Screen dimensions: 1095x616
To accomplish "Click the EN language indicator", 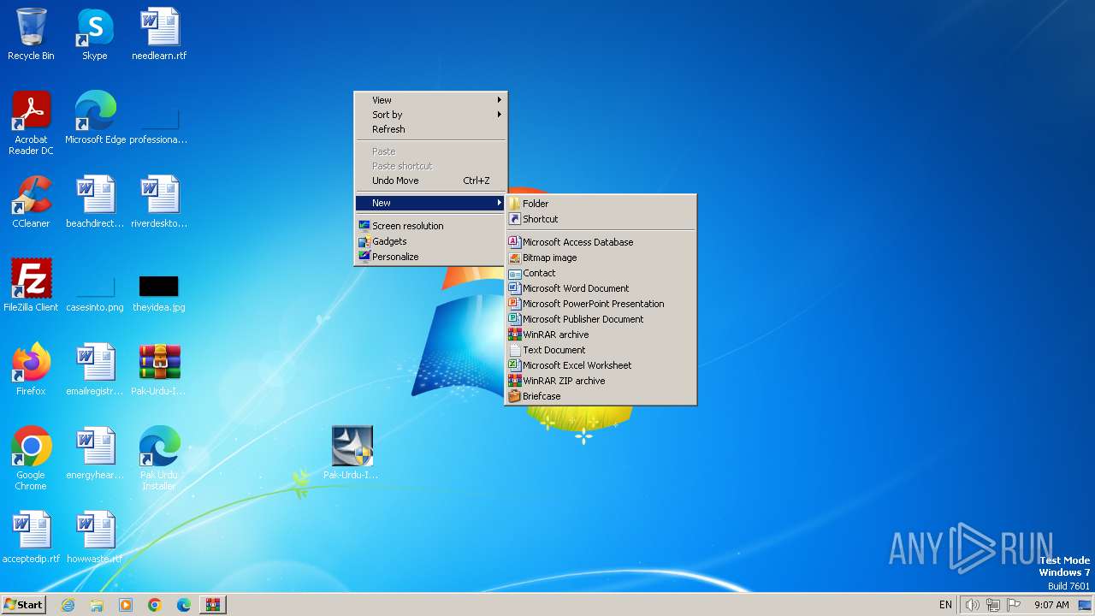I will point(945,605).
